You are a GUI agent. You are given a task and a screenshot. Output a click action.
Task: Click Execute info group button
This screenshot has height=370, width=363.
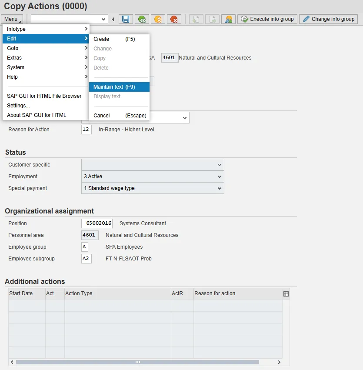coord(267,19)
